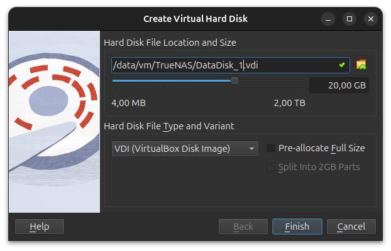Click the 20,00 GB size field
Screen dimensions: 391x251
(x=339, y=85)
